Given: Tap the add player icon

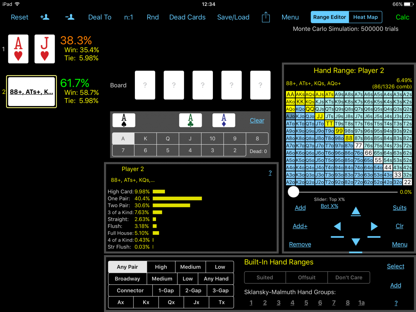Looking at the screenshot, I should [45, 17].
